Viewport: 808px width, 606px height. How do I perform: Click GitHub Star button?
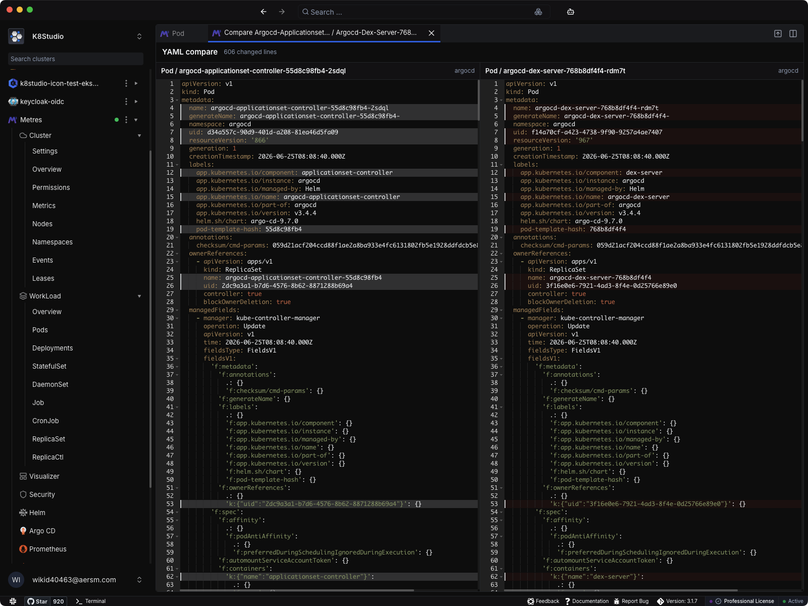(37, 601)
